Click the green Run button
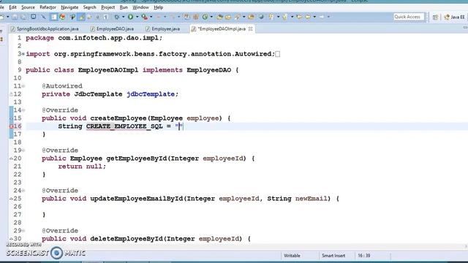 (x=130, y=17)
